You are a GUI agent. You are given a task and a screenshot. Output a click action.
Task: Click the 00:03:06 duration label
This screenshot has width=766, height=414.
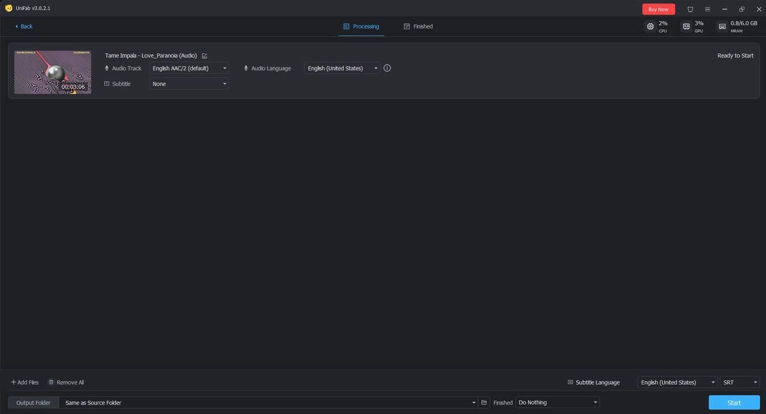click(73, 87)
